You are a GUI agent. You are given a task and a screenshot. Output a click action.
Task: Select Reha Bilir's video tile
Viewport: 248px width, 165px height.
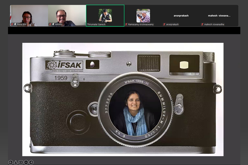[29, 16]
